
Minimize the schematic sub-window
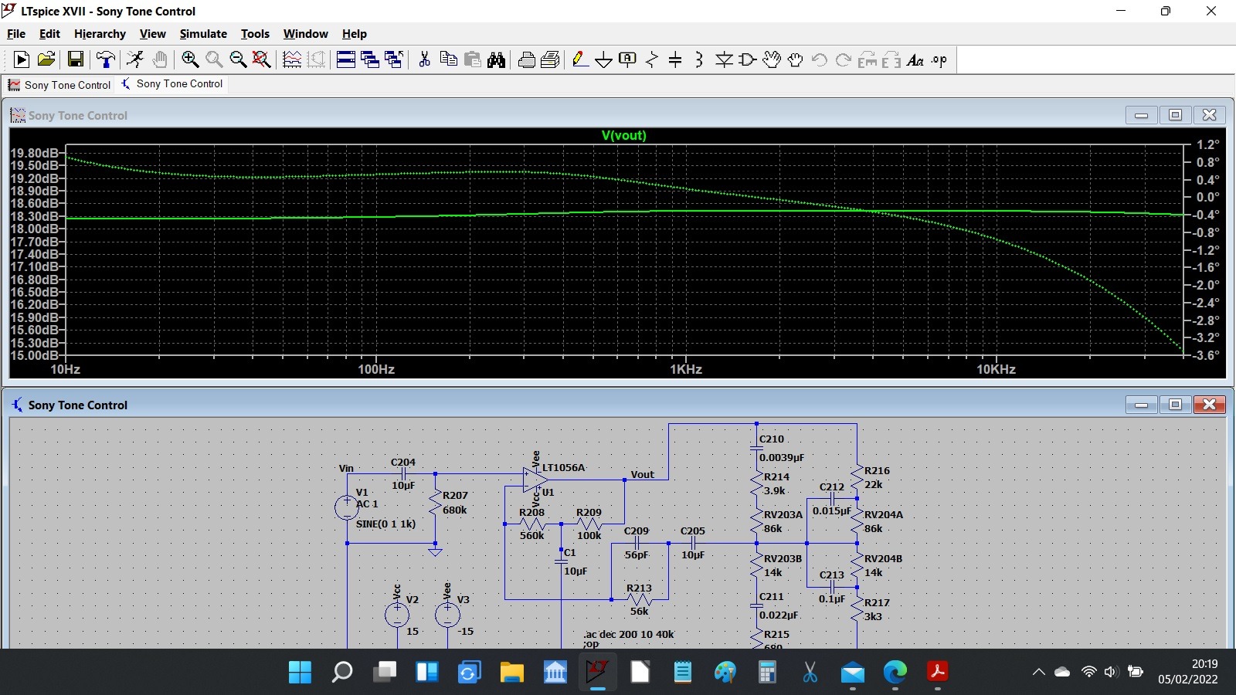click(1141, 405)
